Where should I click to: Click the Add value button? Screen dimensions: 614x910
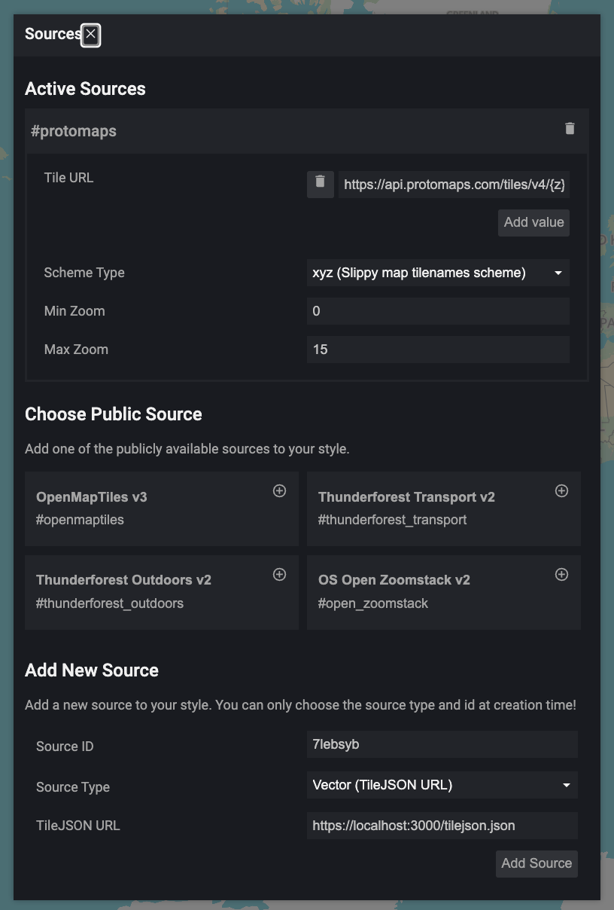(x=533, y=222)
